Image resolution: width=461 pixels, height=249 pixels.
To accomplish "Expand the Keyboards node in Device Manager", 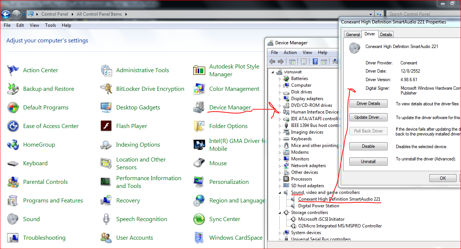I will [280, 139].
